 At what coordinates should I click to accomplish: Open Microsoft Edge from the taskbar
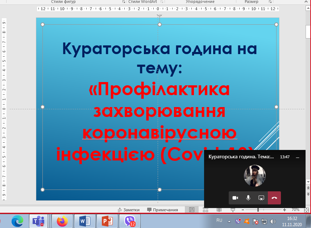pos(17,221)
